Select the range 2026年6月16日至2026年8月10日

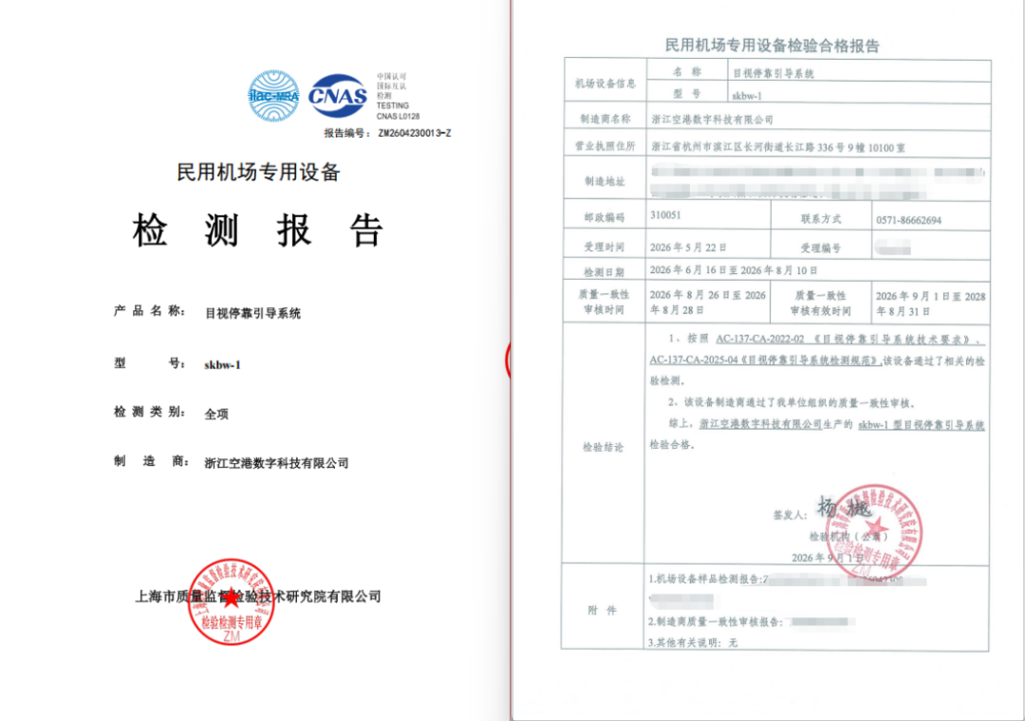point(734,270)
